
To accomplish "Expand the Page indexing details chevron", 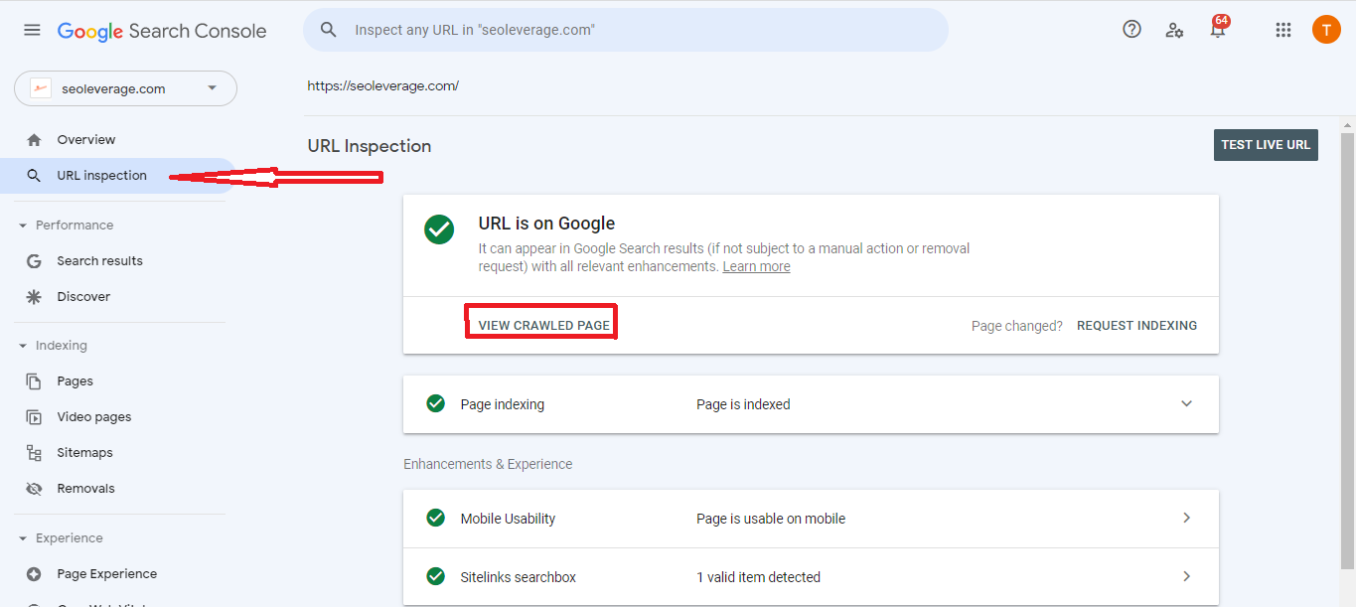I will pyautogui.click(x=1186, y=404).
